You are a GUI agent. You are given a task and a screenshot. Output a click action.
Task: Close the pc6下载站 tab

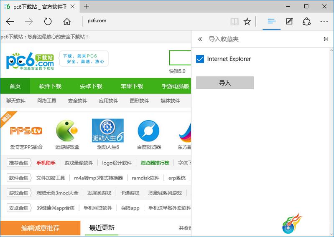(x=72, y=7)
